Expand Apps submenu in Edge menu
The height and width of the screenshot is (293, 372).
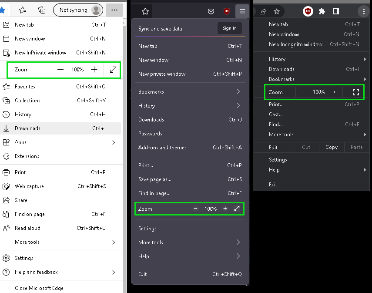point(60,142)
